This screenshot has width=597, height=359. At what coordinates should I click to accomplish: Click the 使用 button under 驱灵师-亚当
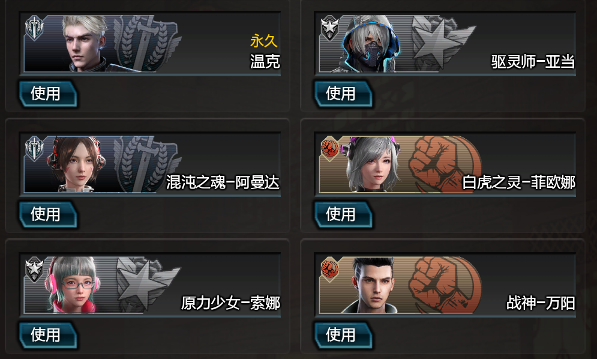tap(343, 94)
